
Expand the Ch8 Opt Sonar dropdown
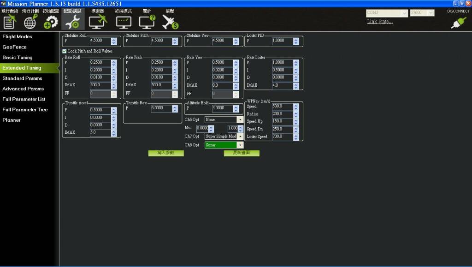240,145
